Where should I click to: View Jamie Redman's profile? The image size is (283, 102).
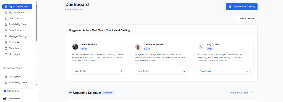(99, 71)
